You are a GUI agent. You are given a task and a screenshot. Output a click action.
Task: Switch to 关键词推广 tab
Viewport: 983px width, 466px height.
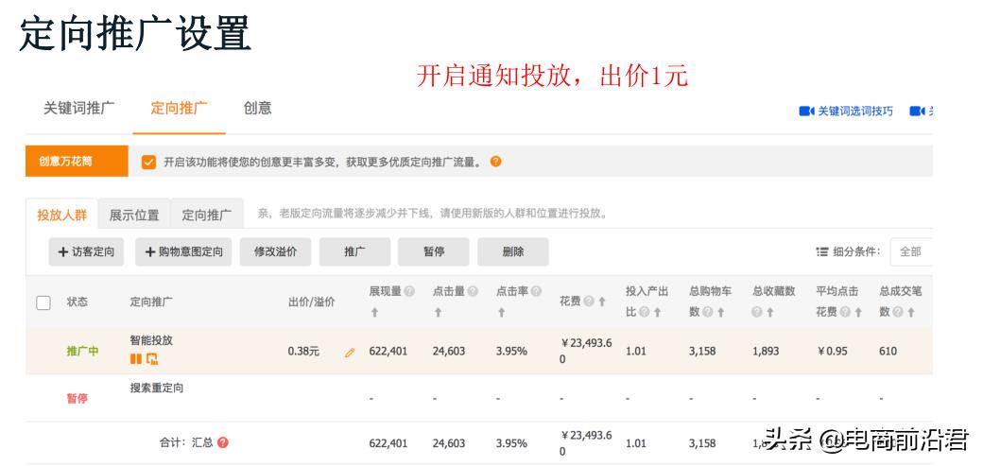click(79, 107)
